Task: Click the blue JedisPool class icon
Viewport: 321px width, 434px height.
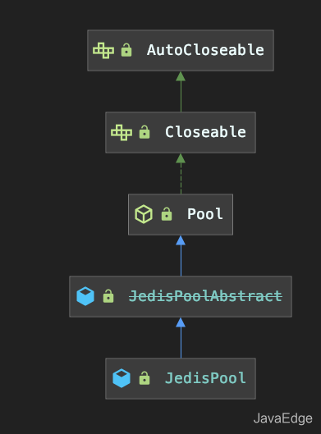Action: 122,378
